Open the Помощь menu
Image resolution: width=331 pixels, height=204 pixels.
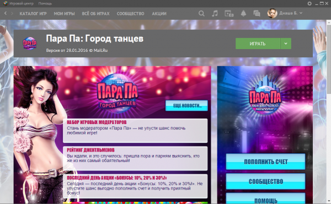click(x=45, y=4)
